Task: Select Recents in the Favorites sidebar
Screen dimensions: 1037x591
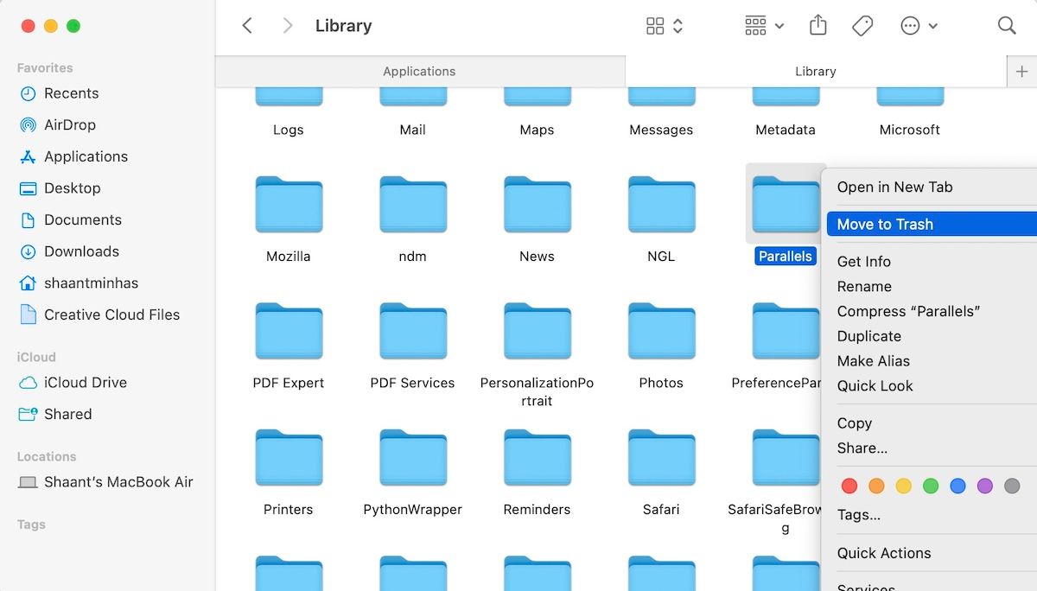Action: click(69, 93)
